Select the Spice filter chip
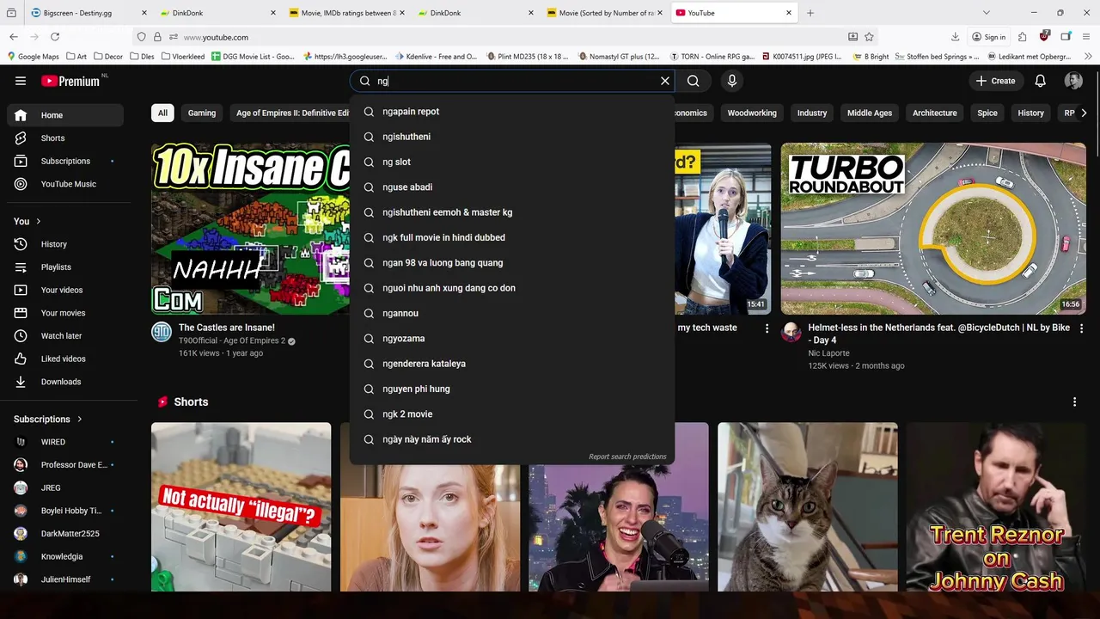 (x=987, y=113)
